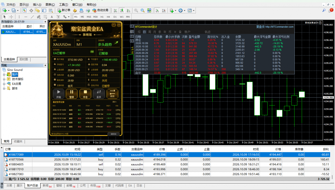Expand the 脚本 tree node
This screenshot has width=335, height=190.
tap(4, 88)
